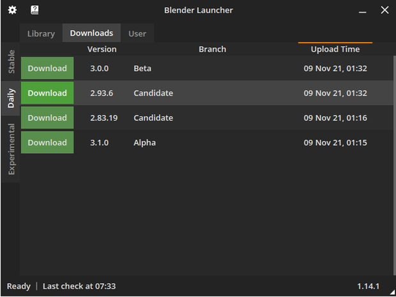
Task: Open settings with the gear icon
Action: (x=12, y=10)
